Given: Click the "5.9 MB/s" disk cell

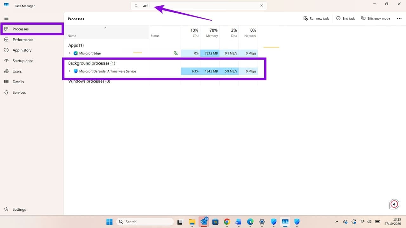Looking at the screenshot, I should [x=229, y=71].
